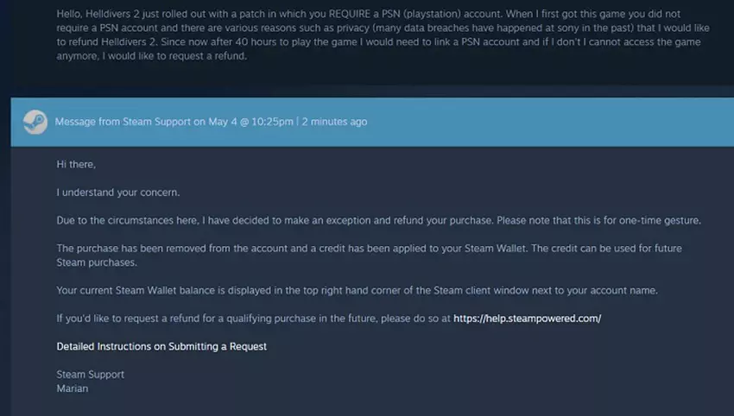Click the 'Hi there,' greeting line

click(x=76, y=164)
